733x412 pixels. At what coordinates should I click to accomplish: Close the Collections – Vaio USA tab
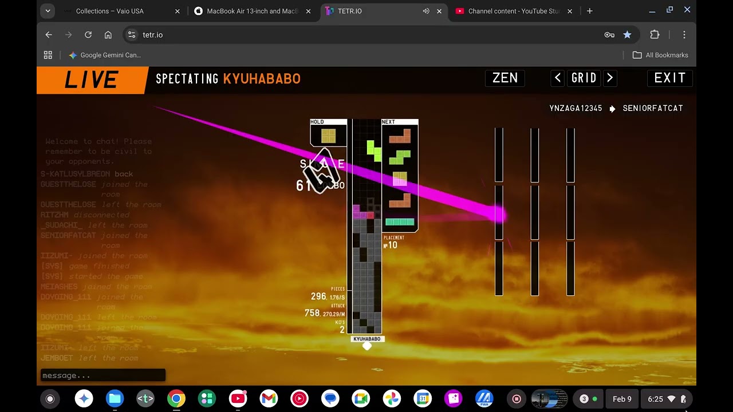pyautogui.click(x=177, y=11)
